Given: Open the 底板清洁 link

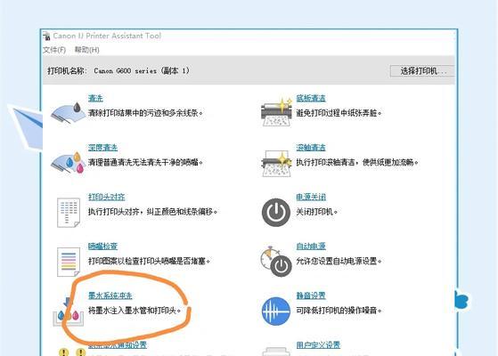Looking at the screenshot, I should (311, 99).
